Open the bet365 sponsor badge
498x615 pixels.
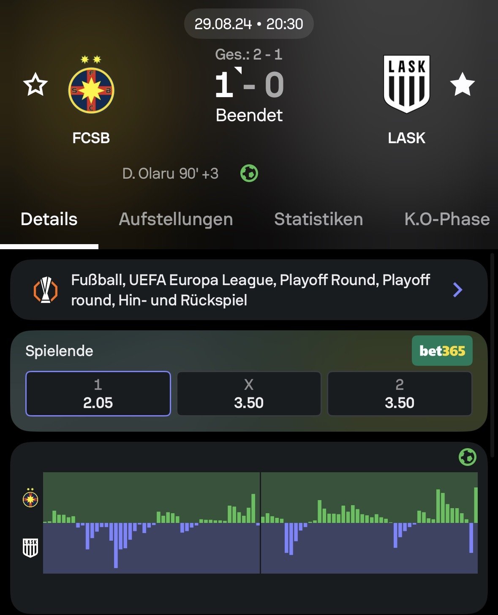(x=442, y=351)
